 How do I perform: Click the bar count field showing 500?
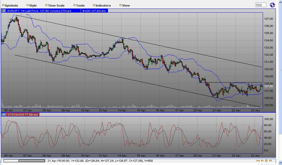[261, 5]
